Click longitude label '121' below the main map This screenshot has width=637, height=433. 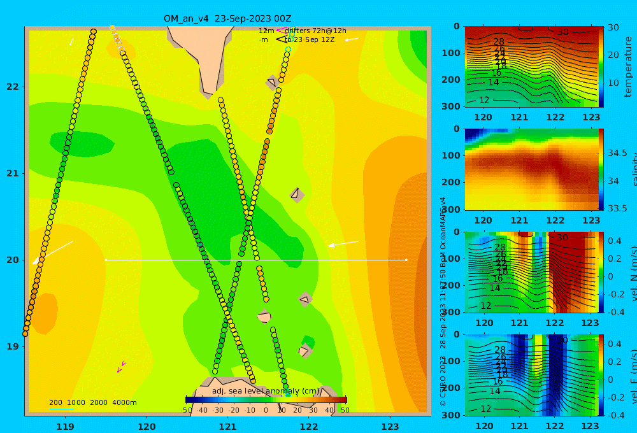[228, 427]
